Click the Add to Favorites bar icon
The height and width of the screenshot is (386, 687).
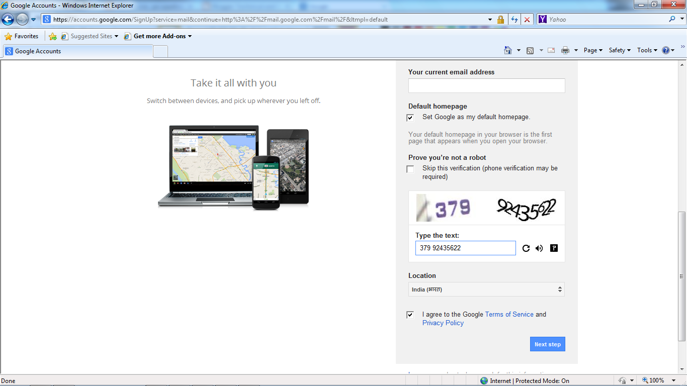point(53,36)
